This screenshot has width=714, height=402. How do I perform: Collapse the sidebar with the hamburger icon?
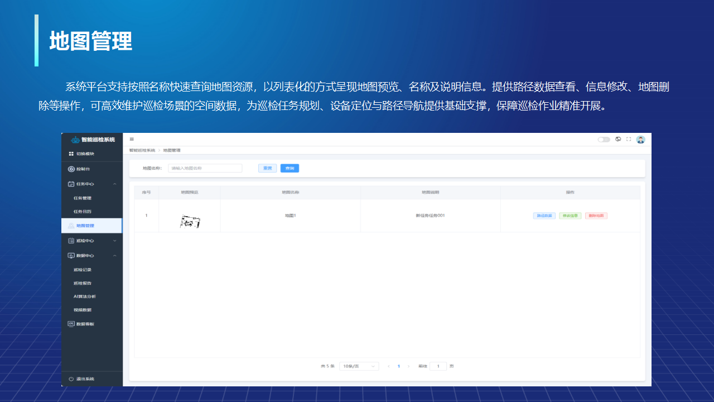[132, 139]
